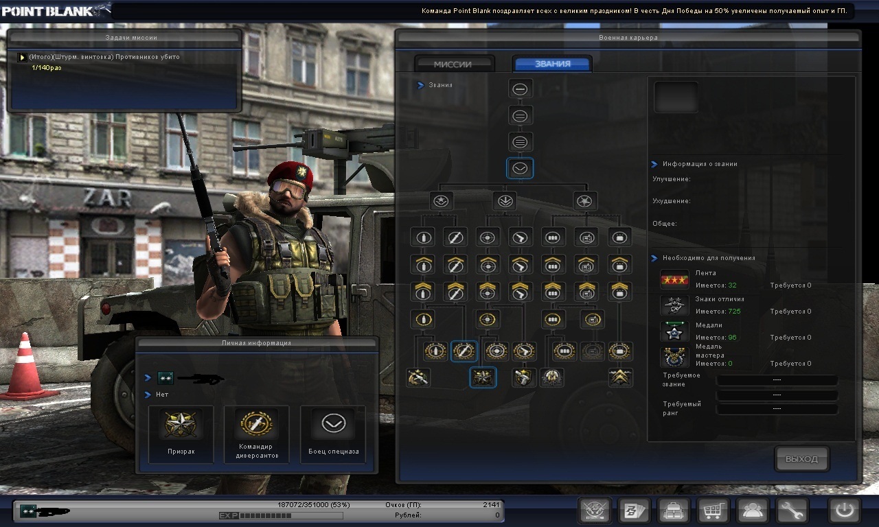Open the friends community icon

pyautogui.click(x=753, y=511)
